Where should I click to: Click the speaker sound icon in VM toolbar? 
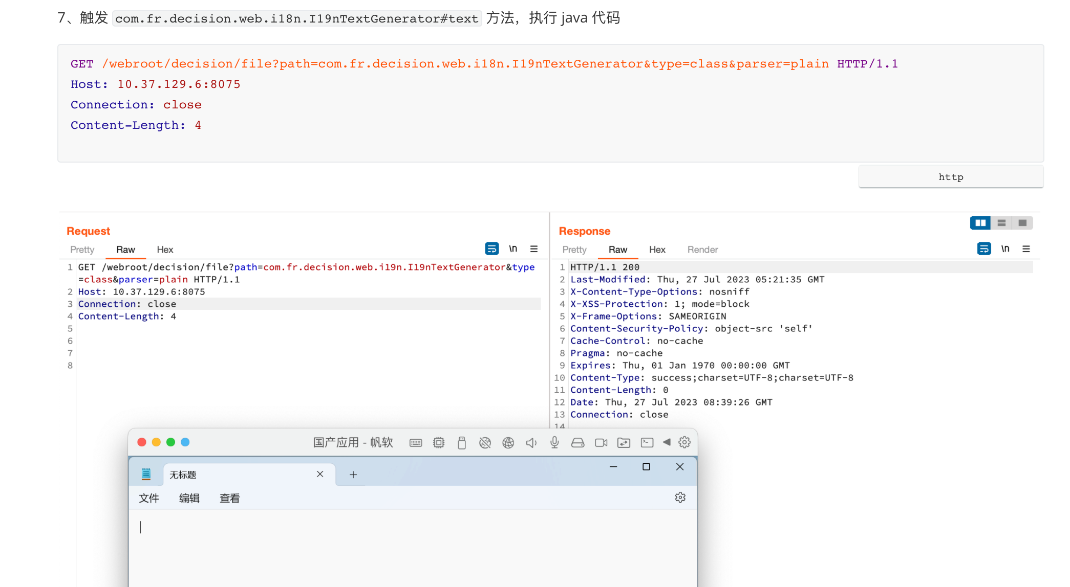pos(531,443)
